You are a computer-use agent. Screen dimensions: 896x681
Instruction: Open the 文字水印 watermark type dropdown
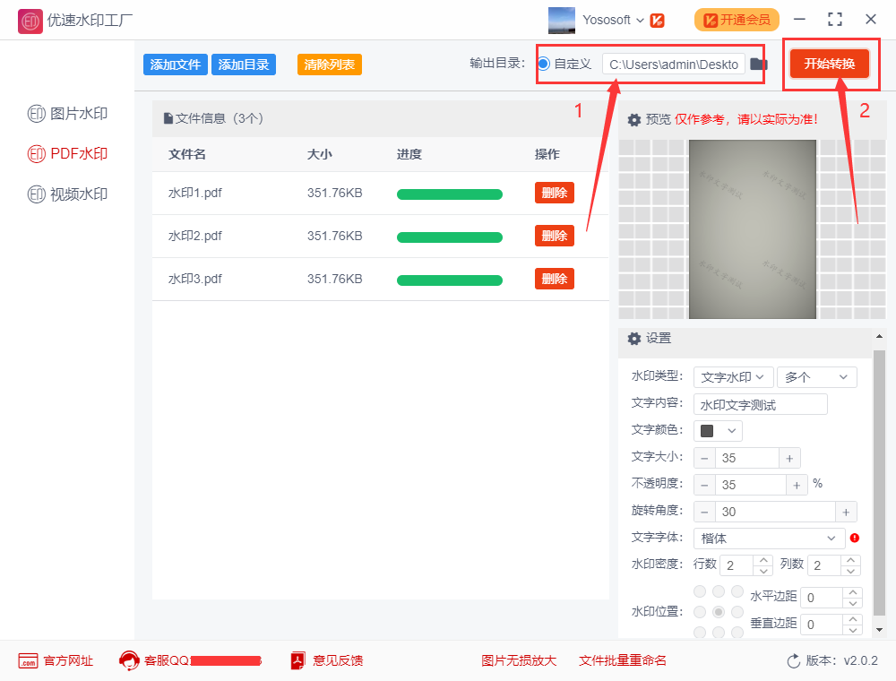(733, 377)
